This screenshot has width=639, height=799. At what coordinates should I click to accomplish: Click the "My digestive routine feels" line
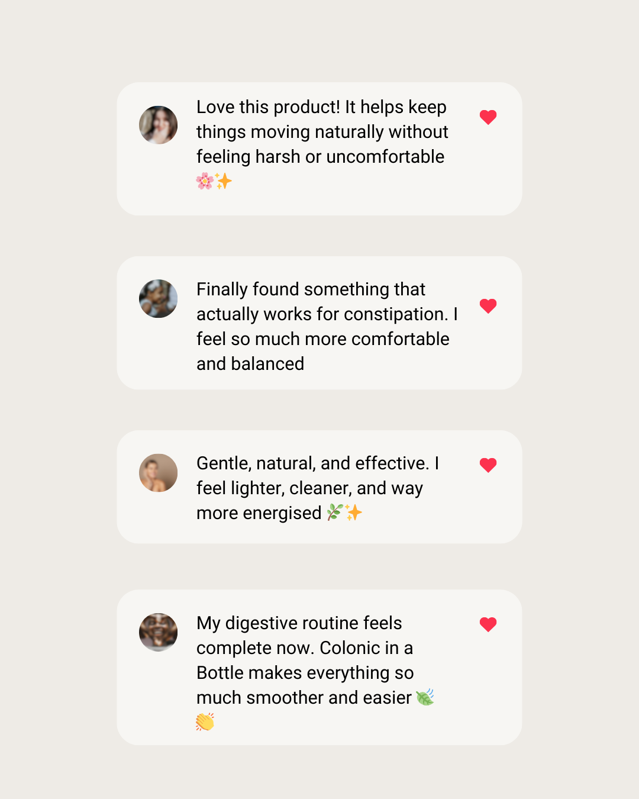[299, 623]
